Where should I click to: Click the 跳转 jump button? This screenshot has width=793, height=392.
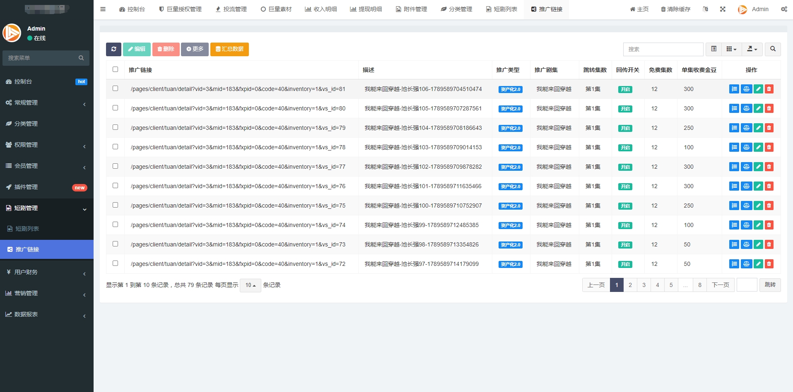click(770, 285)
